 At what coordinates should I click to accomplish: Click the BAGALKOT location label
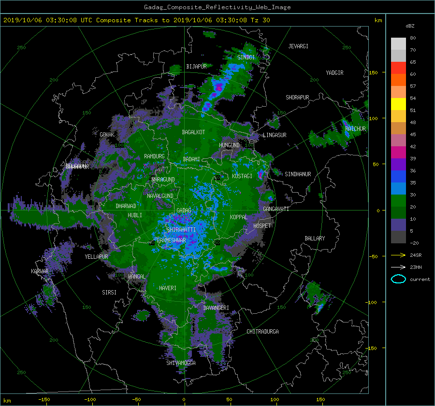[193, 132]
